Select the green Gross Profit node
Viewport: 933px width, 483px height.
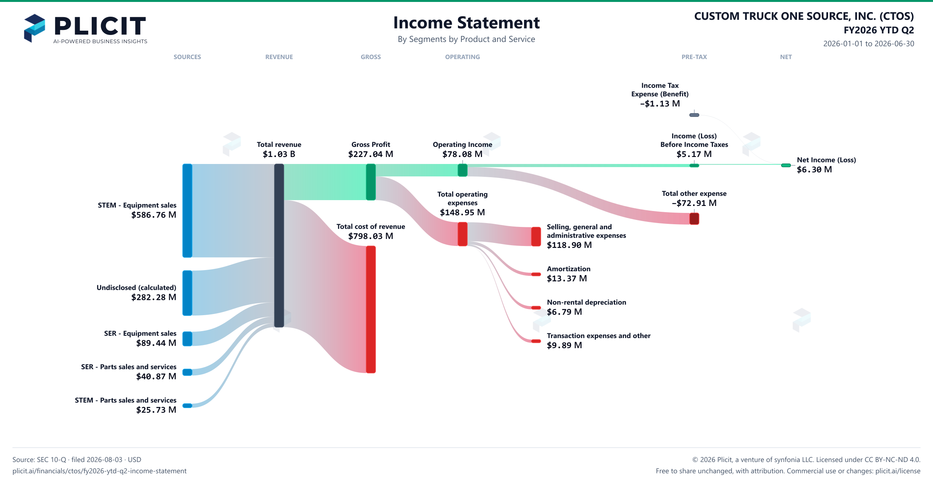click(x=371, y=182)
